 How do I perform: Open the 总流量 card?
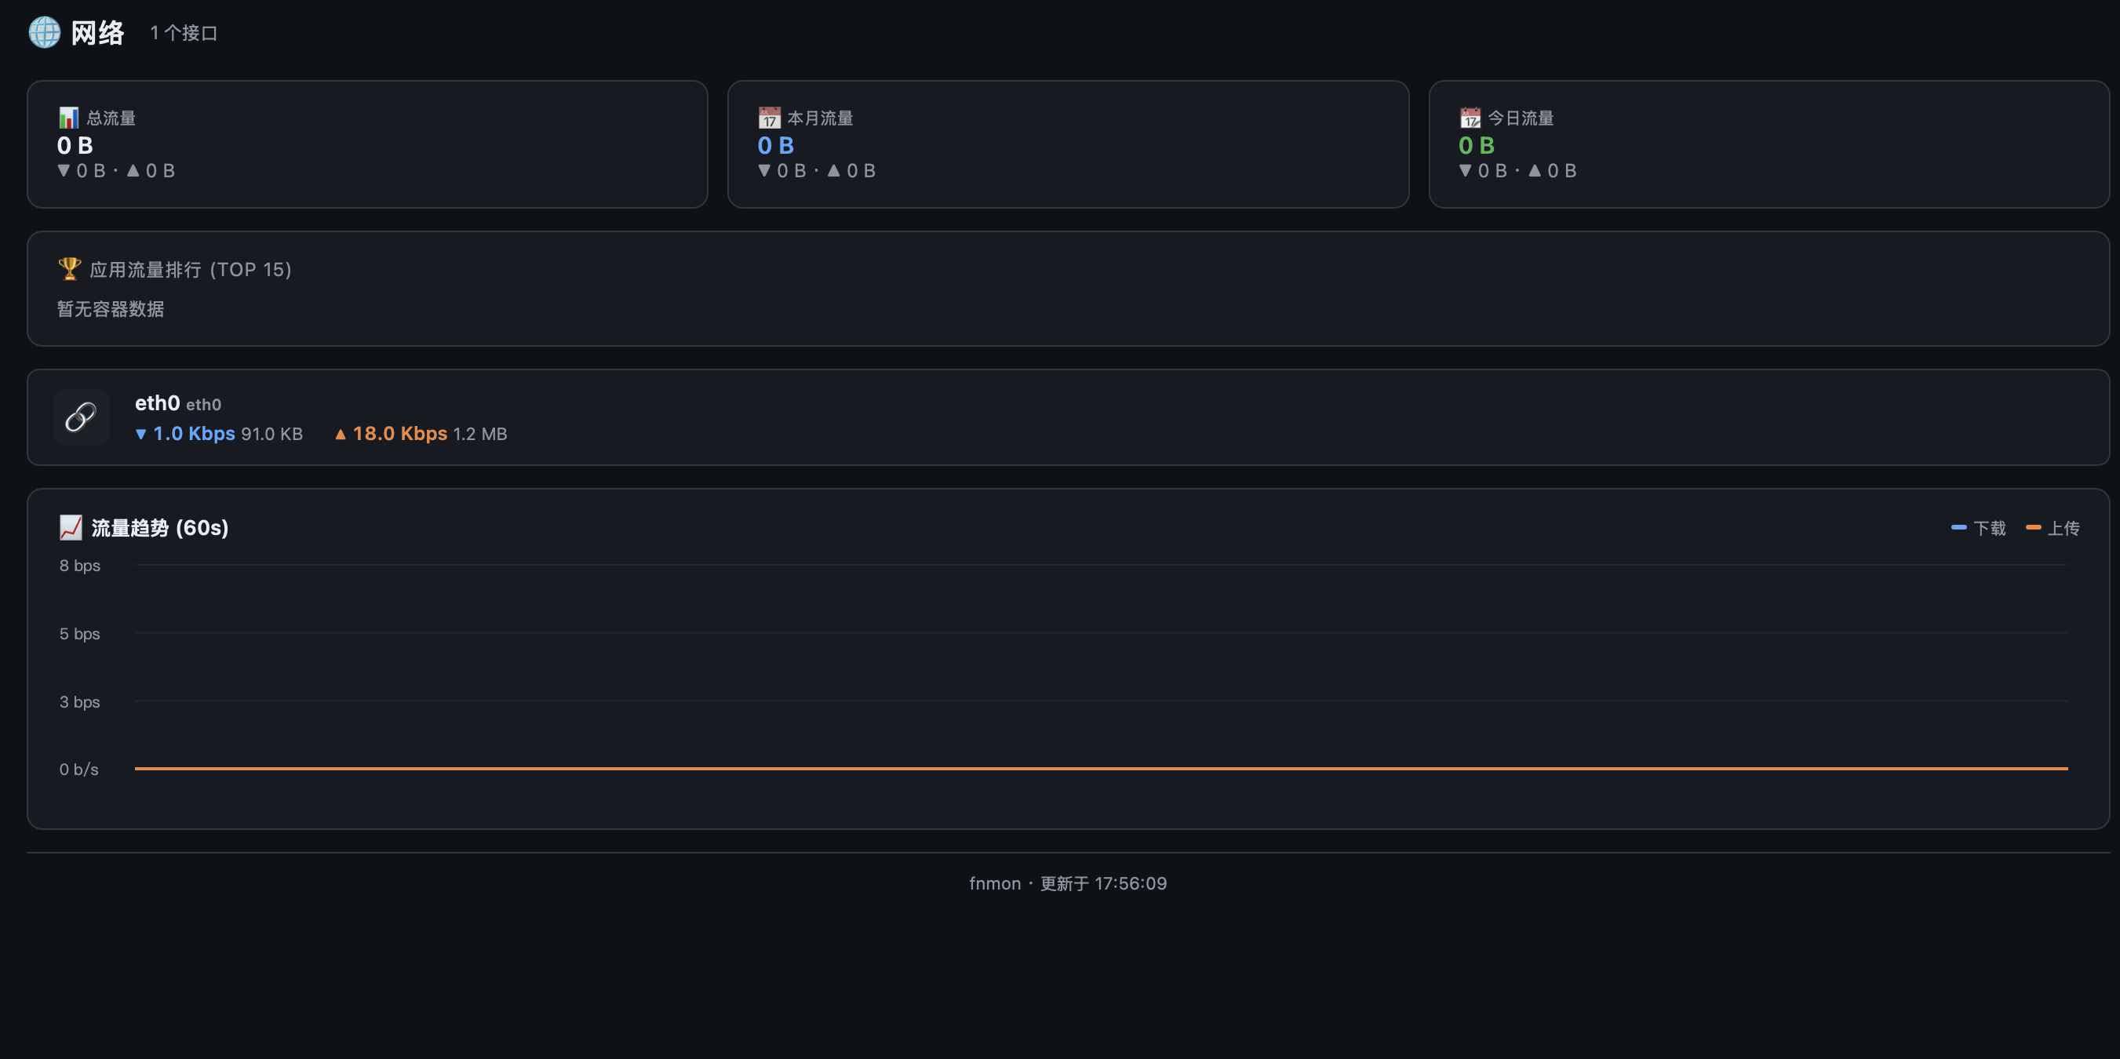point(367,144)
